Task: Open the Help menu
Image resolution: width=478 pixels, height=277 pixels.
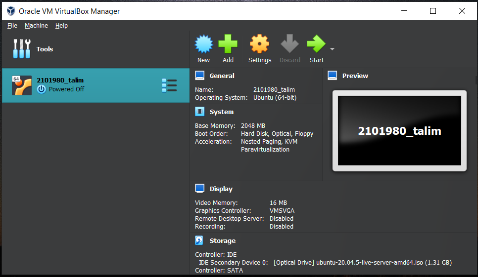Action: pyautogui.click(x=61, y=26)
